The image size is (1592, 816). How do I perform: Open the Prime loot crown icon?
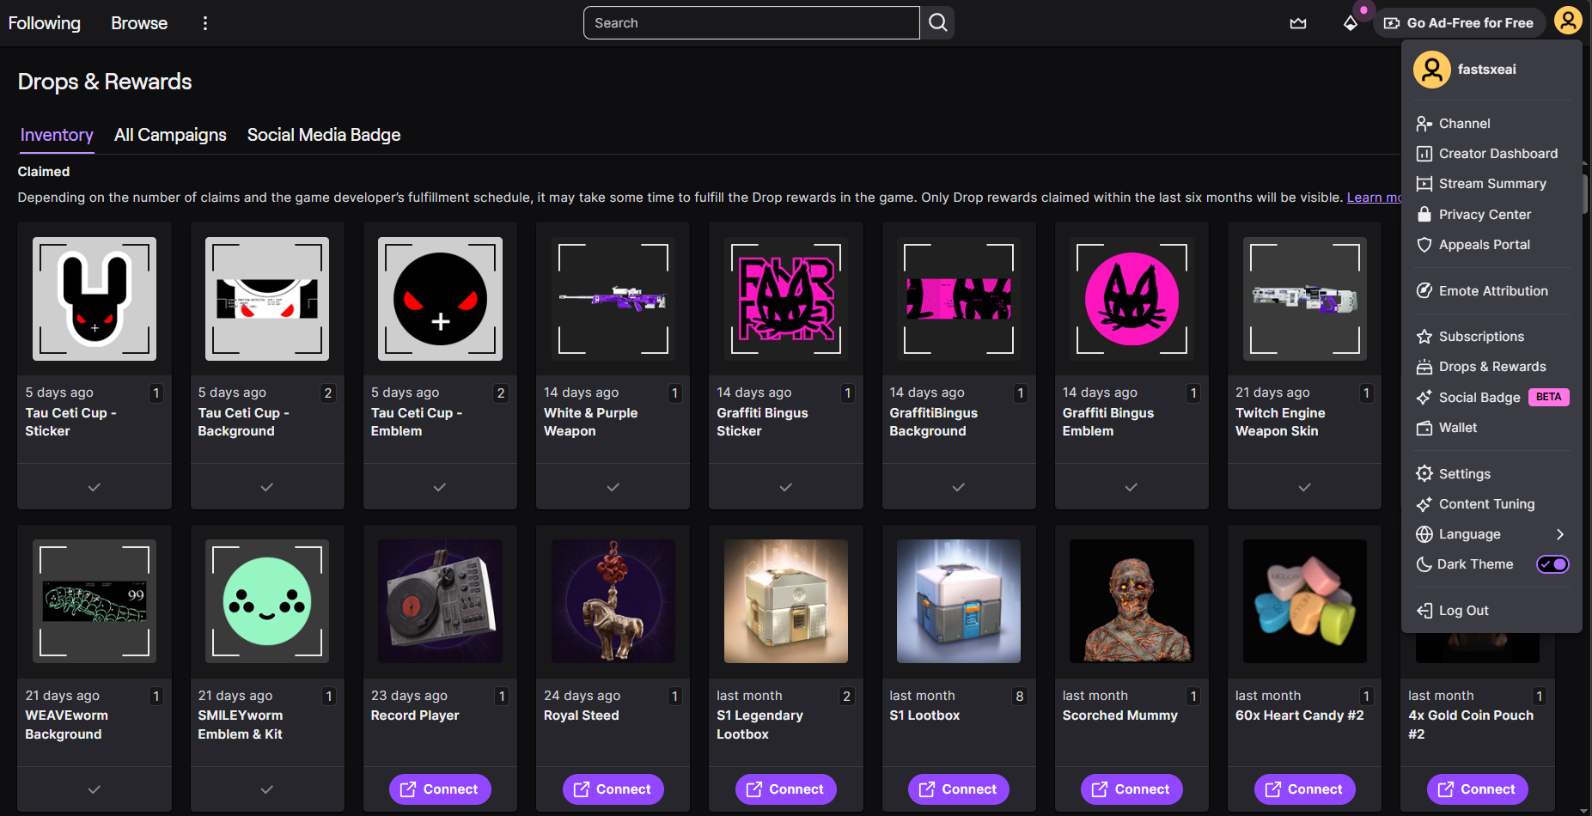pos(1297,23)
